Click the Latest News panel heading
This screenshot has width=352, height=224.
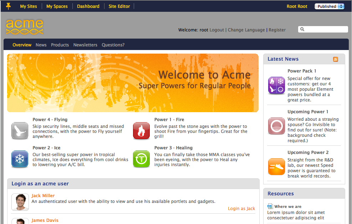pyautogui.click(x=283, y=59)
